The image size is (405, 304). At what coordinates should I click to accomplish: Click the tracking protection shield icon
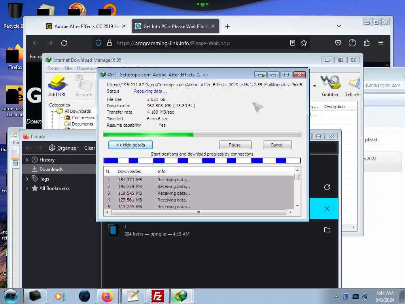[x=98, y=43]
